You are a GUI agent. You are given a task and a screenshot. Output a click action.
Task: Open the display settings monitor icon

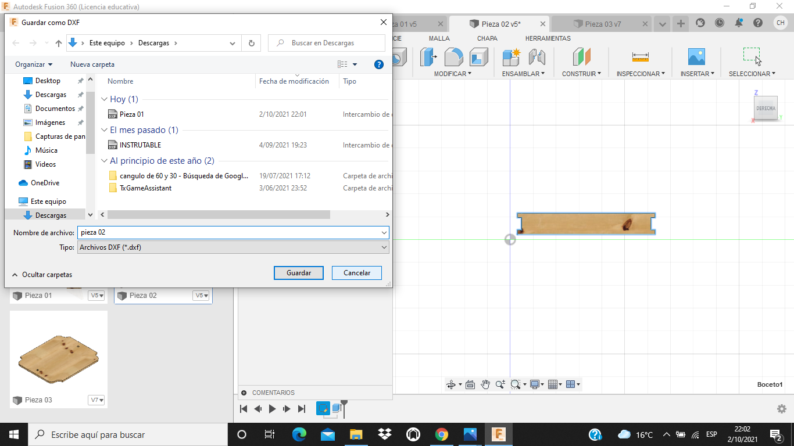535,384
